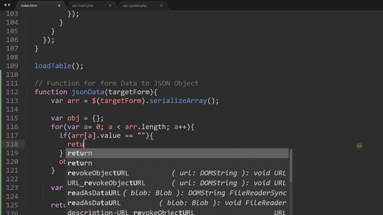Click the 'a++' loop increment

click(180, 127)
